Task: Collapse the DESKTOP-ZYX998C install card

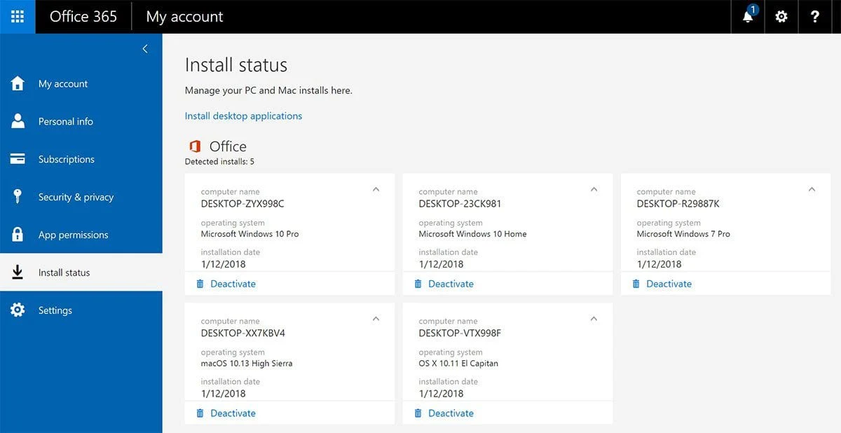Action: 376,189
